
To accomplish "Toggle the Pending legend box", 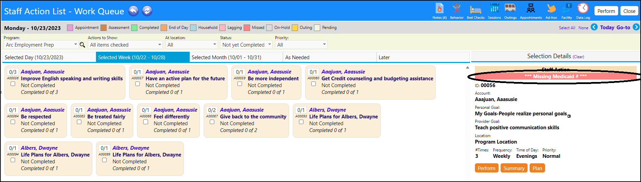I will 317,28.
